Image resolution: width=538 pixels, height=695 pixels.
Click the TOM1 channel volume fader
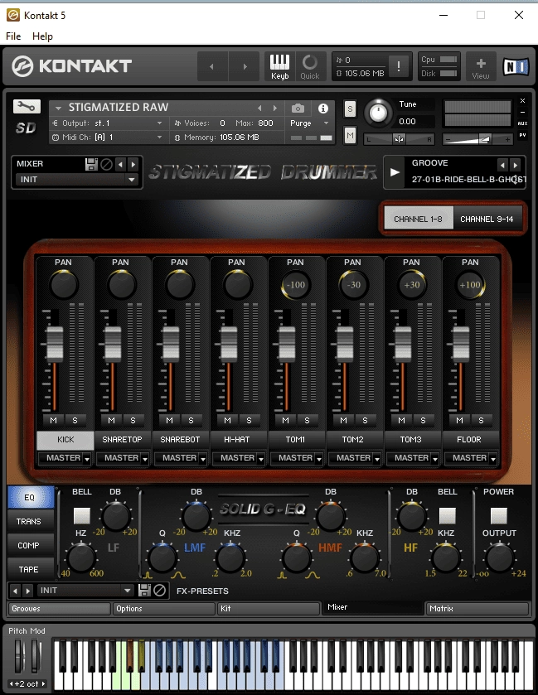[287, 344]
